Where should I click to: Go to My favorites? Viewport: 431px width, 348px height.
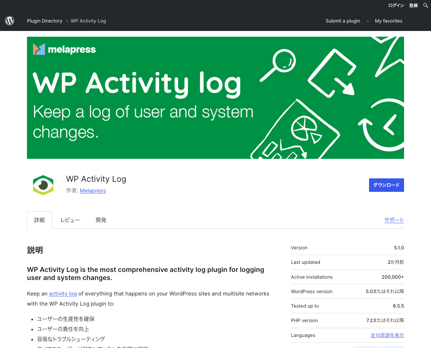[389, 21]
